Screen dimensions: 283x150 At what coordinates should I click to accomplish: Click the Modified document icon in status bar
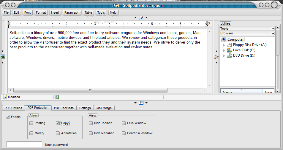(5, 97)
